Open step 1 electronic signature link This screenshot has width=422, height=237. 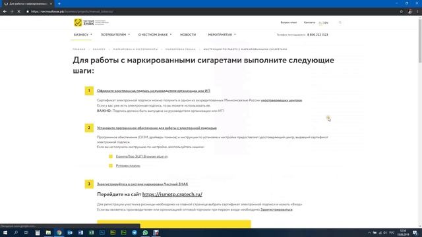point(154,91)
